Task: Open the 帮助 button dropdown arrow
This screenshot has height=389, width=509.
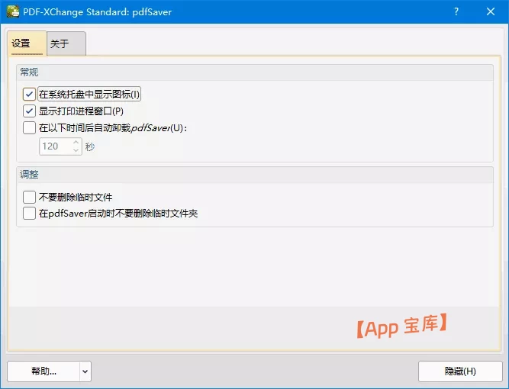Action: pyautogui.click(x=85, y=371)
